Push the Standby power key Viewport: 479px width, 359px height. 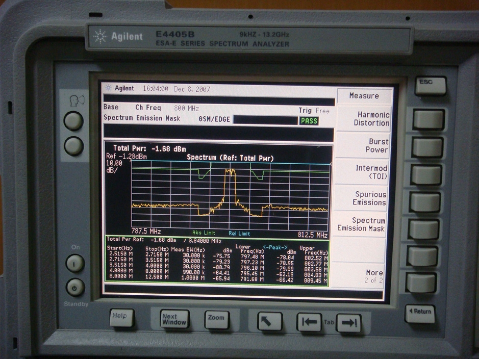coord(75,287)
